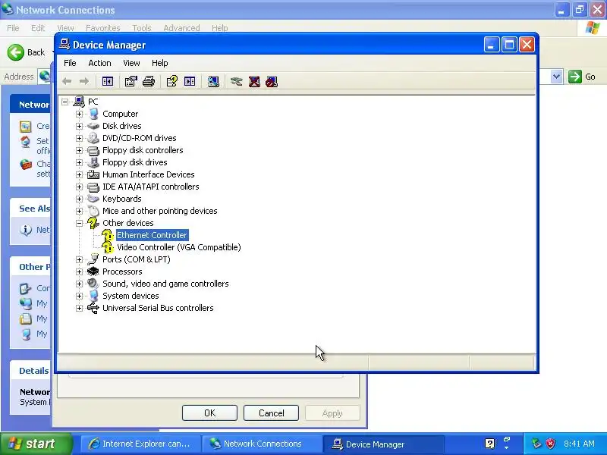The height and width of the screenshot is (455, 607).
Task: Click the help question mark icon in taskbar
Action: coord(489,444)
